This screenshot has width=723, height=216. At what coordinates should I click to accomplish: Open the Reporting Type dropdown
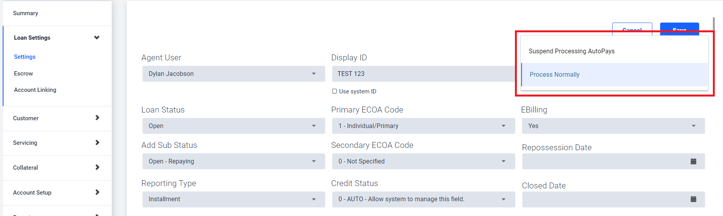[233, 199]
